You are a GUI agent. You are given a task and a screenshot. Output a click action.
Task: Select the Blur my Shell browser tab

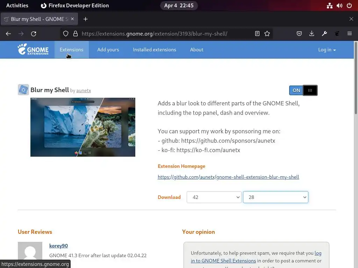pos(39,19)
